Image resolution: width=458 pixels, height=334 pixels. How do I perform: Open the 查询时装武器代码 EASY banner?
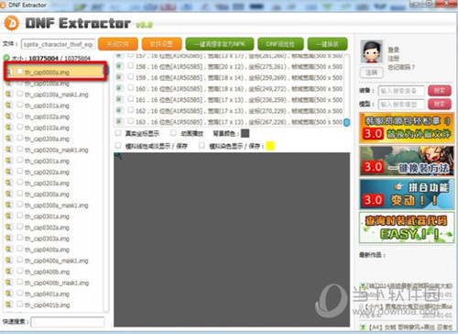[407, 228]
